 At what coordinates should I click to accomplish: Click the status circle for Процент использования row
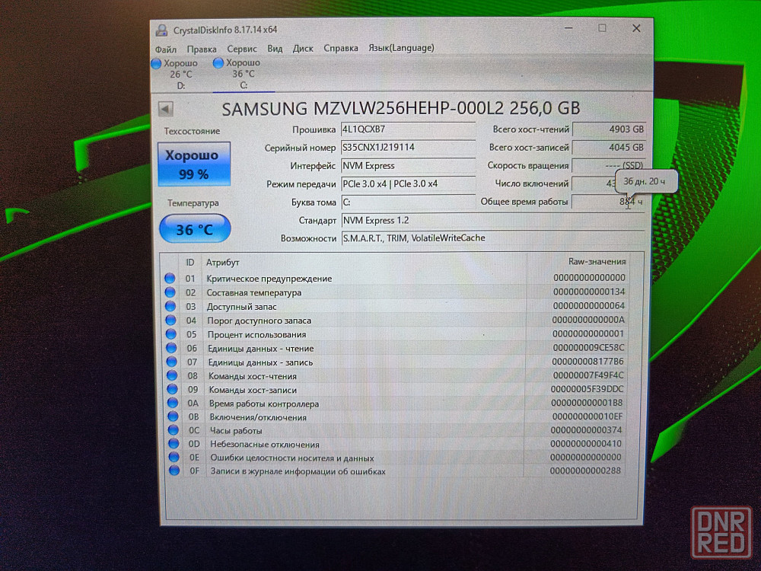coord(170,334)
